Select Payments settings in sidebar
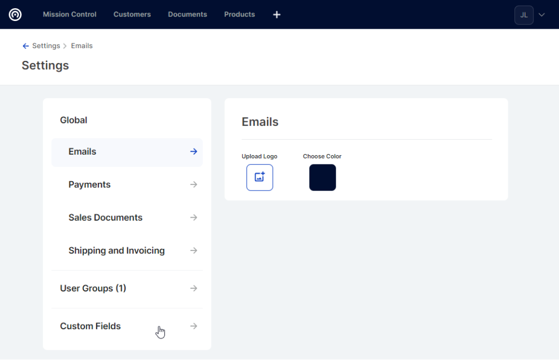 click(90, 185)
